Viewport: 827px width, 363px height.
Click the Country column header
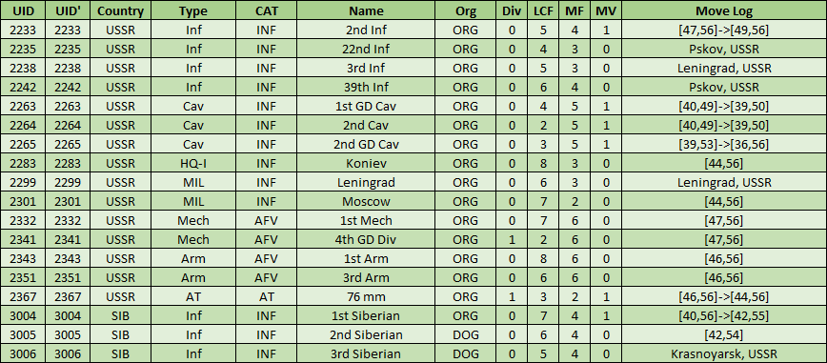click(x=120, y=11)
